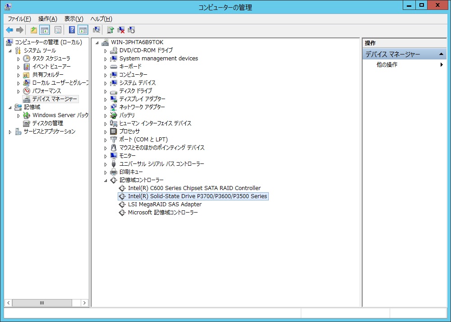Image resolution: width=451 pixels, height=322 pixels.
Task: Expand サービスとアプリケーション in left tree
Action: (x=10, y=132)
